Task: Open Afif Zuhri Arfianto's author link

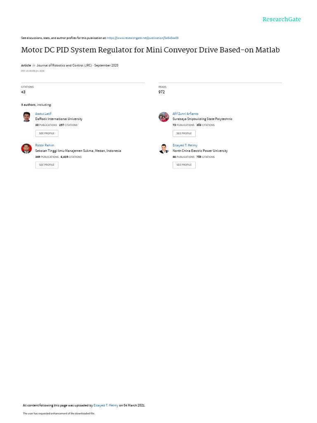Action: point(185,114)
